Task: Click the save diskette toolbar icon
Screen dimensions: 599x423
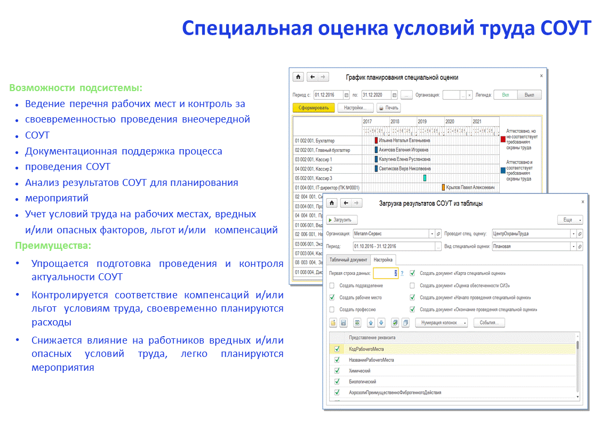Action: pyautogui.click(x=344, y=323)
